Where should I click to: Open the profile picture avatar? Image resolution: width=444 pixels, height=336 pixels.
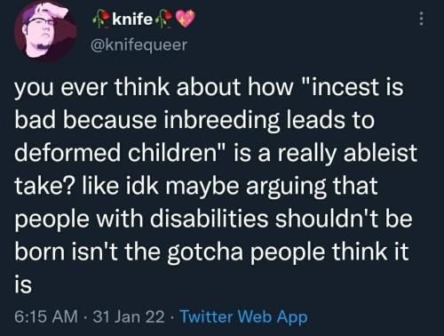pyautogui.click(x=45, y=31)
